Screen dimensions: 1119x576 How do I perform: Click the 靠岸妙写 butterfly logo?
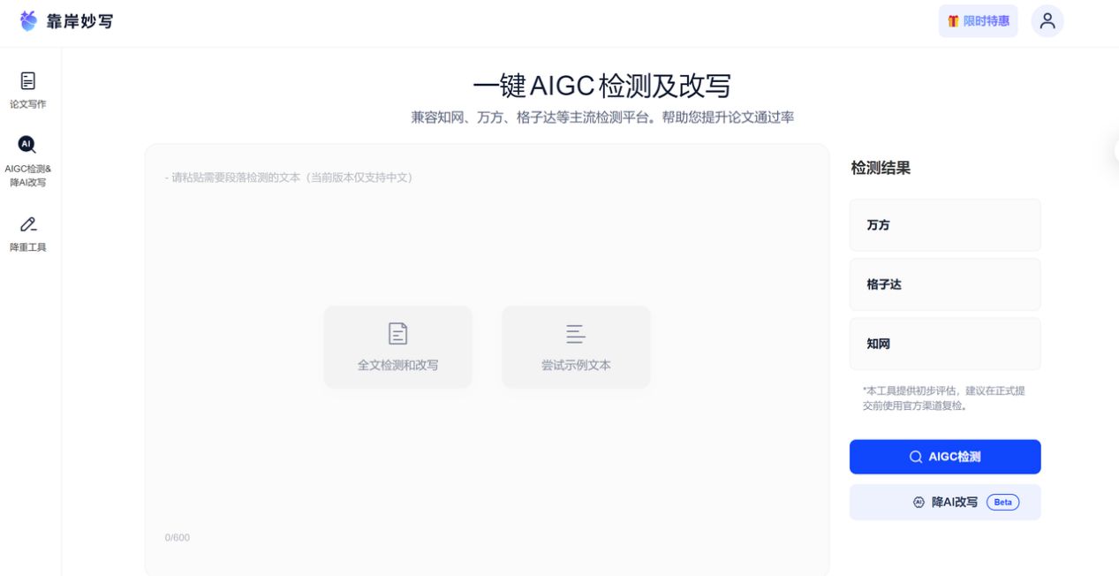pos(26,20)
